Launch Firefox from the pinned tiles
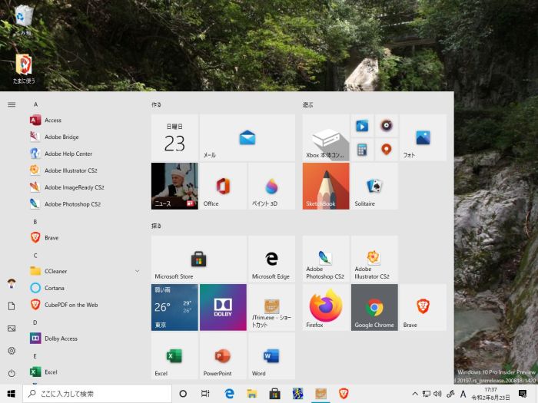The image size is (538, 403). 326,307
